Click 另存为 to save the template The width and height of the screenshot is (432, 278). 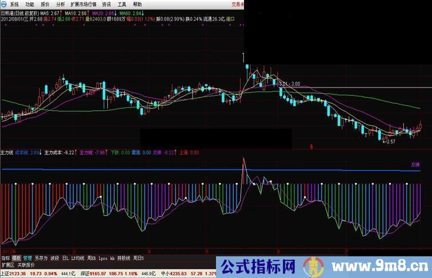(41, 258)
